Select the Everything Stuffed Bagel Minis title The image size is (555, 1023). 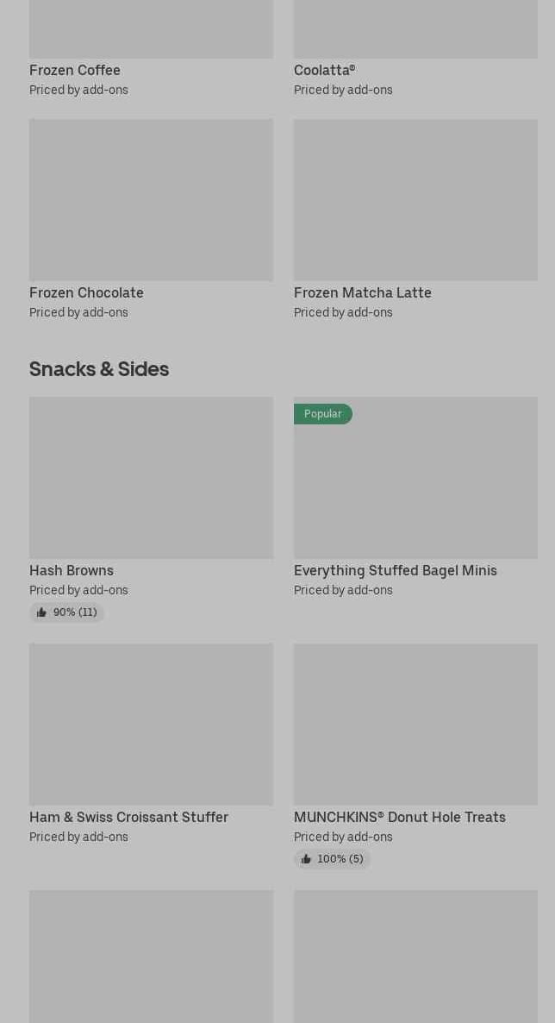pyautogui.click(x=395, y=570)
